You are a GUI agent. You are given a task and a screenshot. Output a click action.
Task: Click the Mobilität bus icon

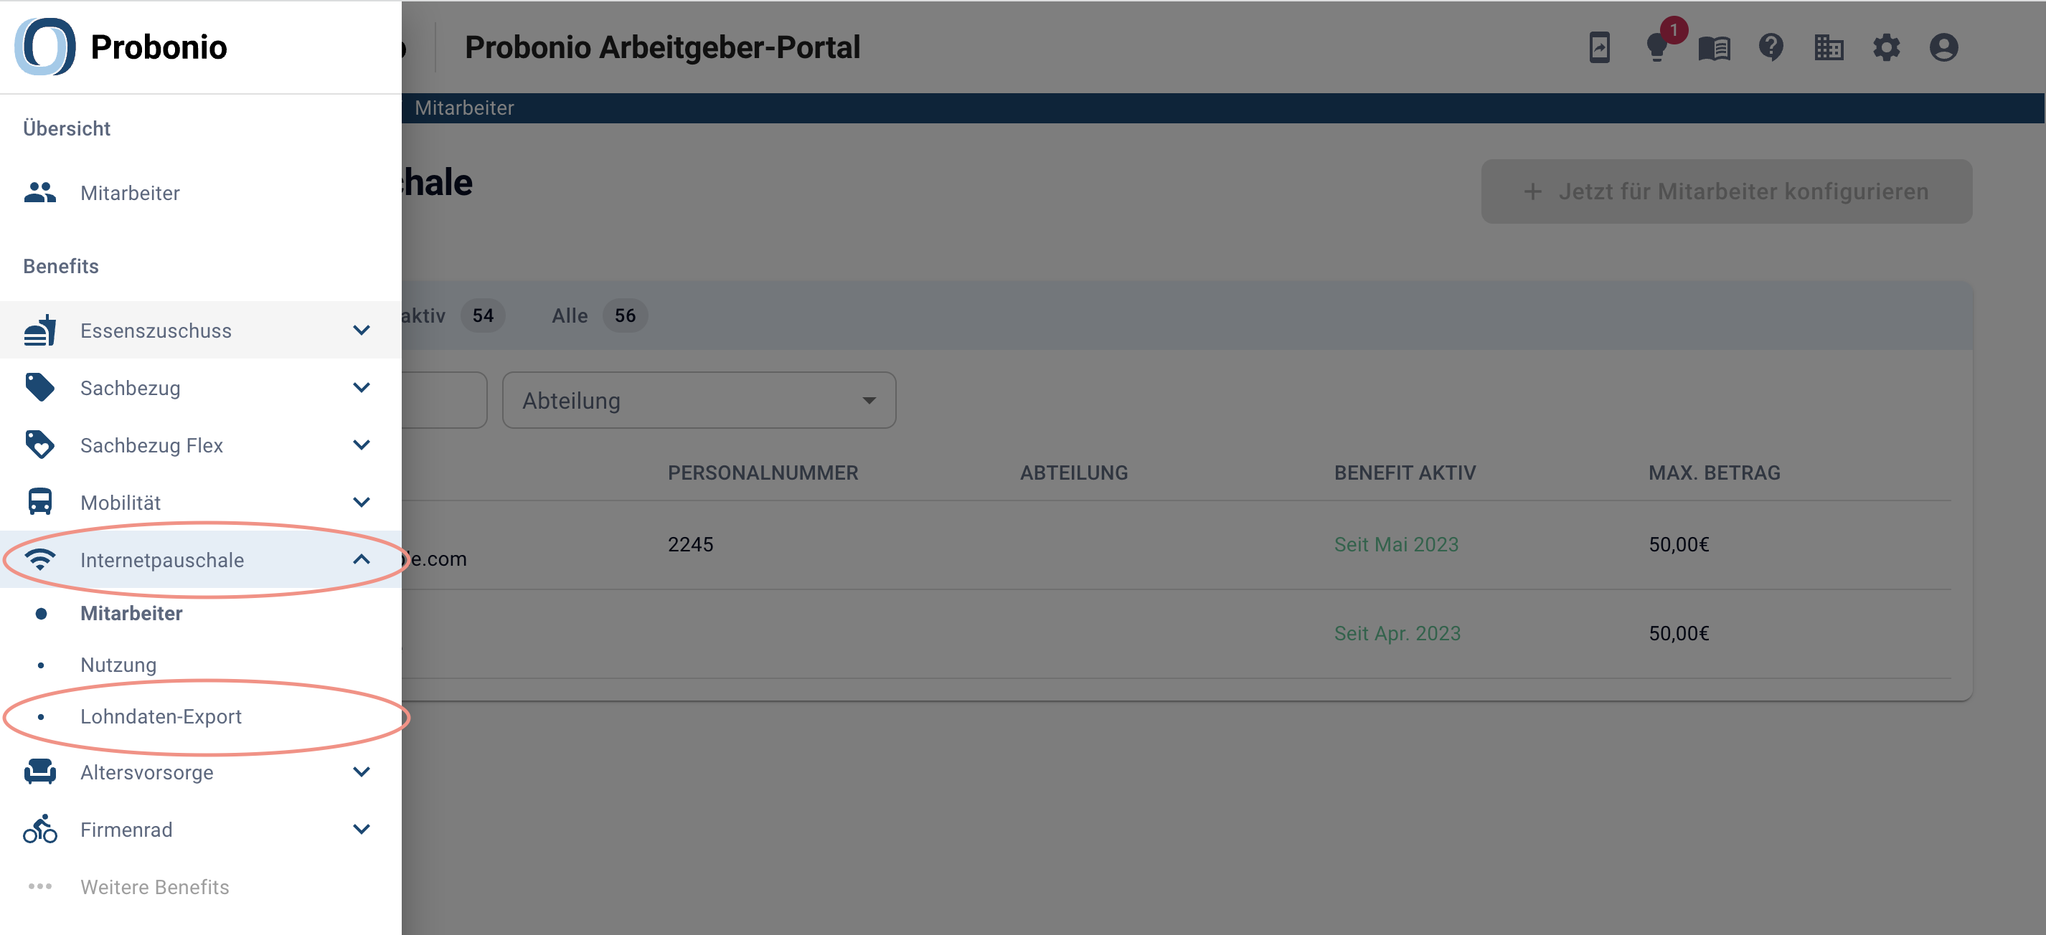[39, 502]
